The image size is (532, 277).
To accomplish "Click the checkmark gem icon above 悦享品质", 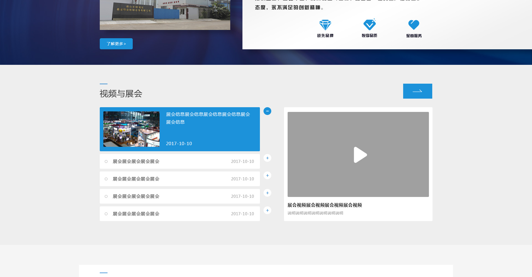I will (369, 25).
